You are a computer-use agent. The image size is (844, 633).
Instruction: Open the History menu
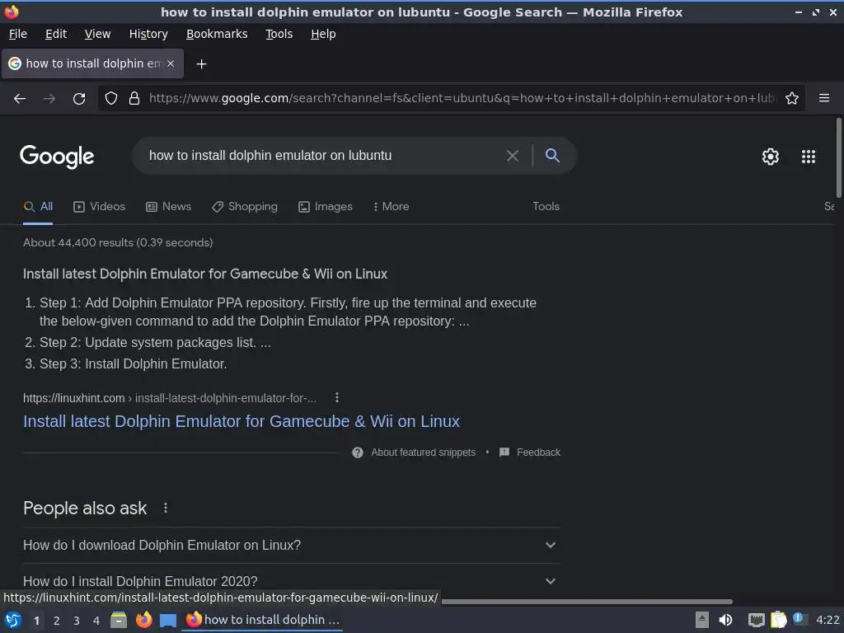coord(148,34)
